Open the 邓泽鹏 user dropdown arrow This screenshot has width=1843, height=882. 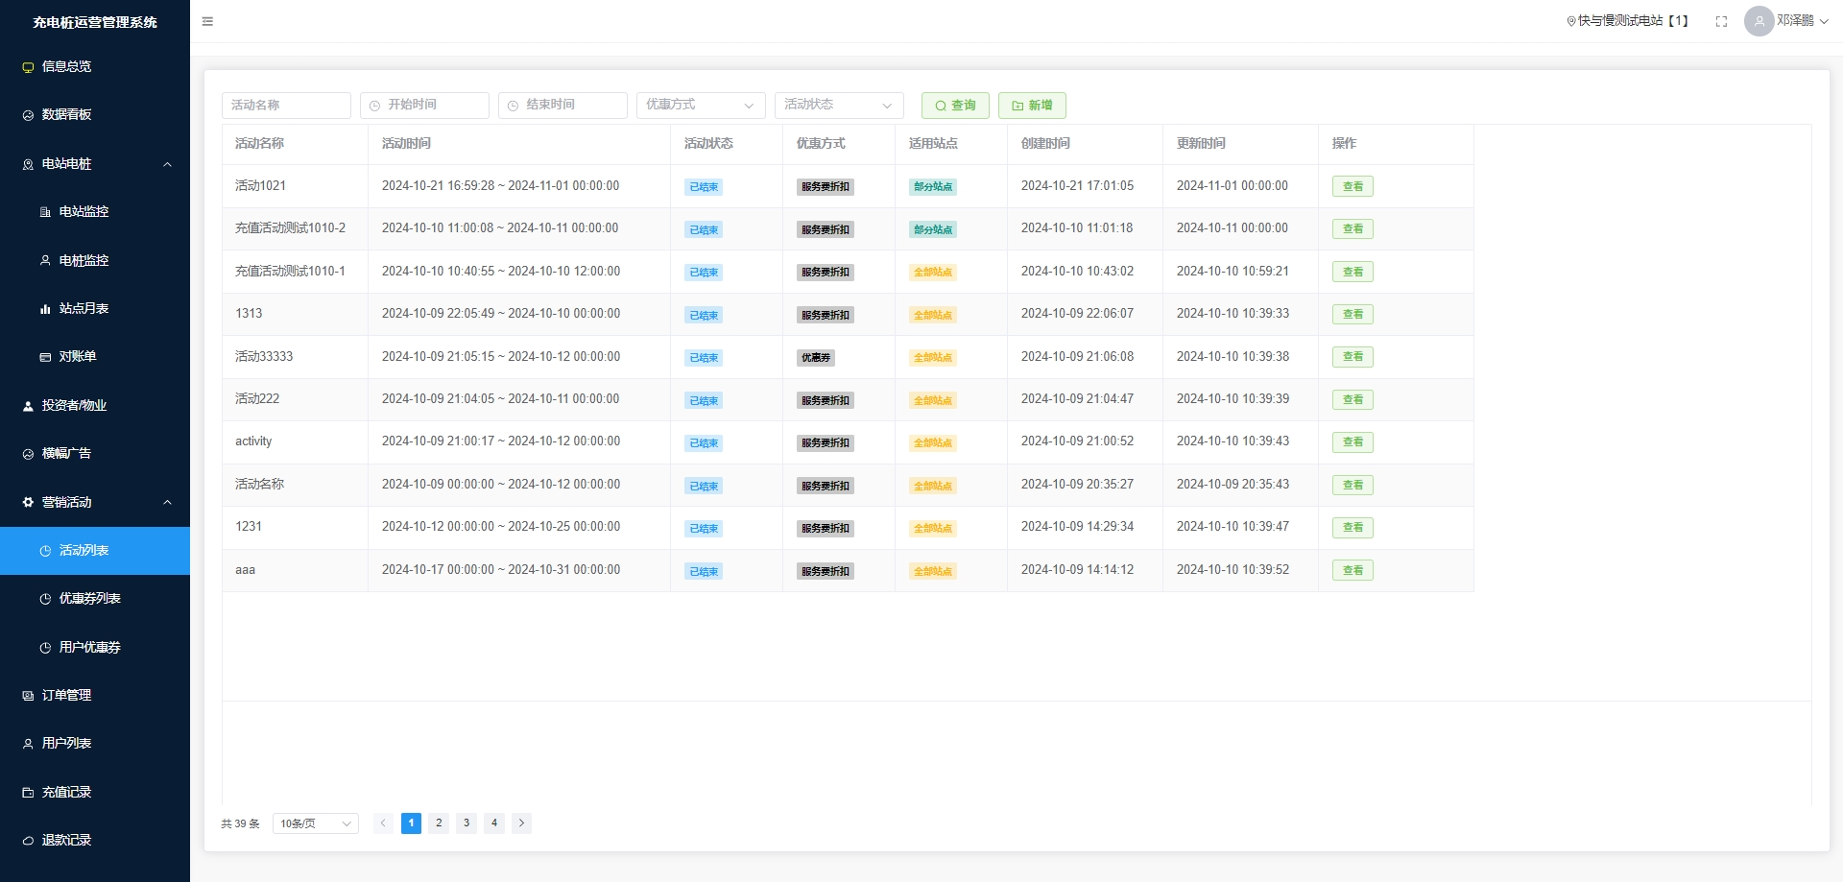(1824, 21)
